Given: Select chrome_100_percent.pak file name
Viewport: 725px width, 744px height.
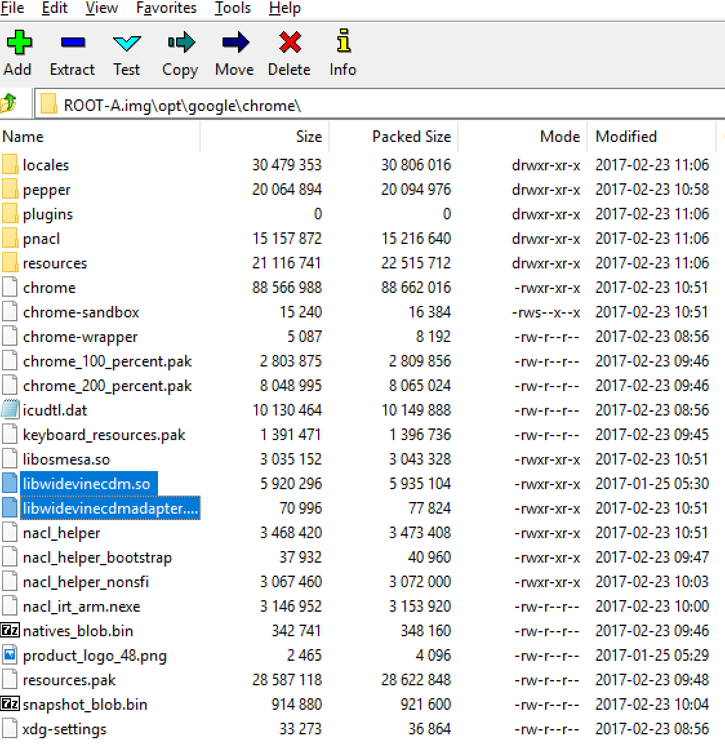Looking at the screenshot, I should click(107, 361).
